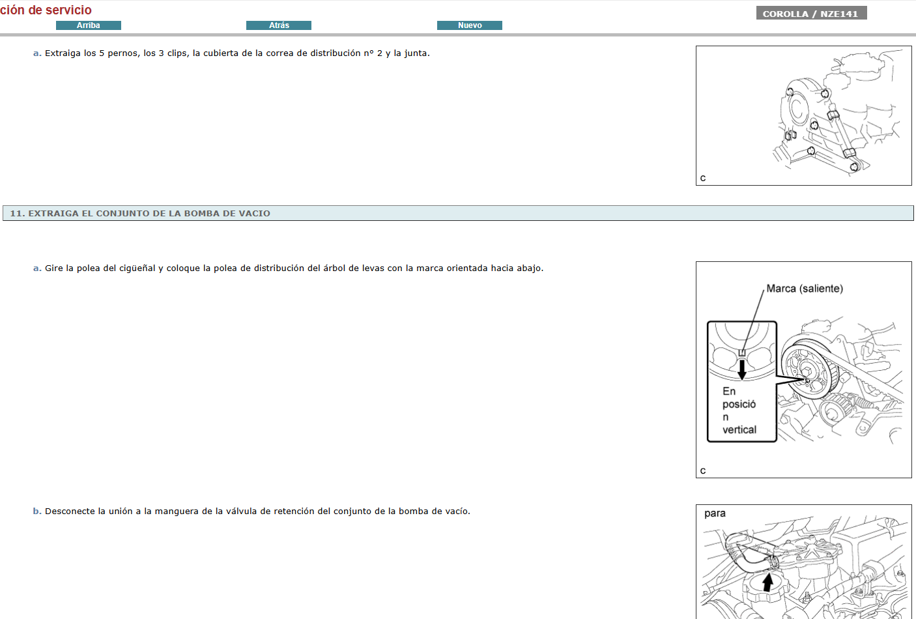Click the step text 'Desconecte la unión'
This screenshot has width=916, height=619.
pyautogui.click(x=257, y=511)
